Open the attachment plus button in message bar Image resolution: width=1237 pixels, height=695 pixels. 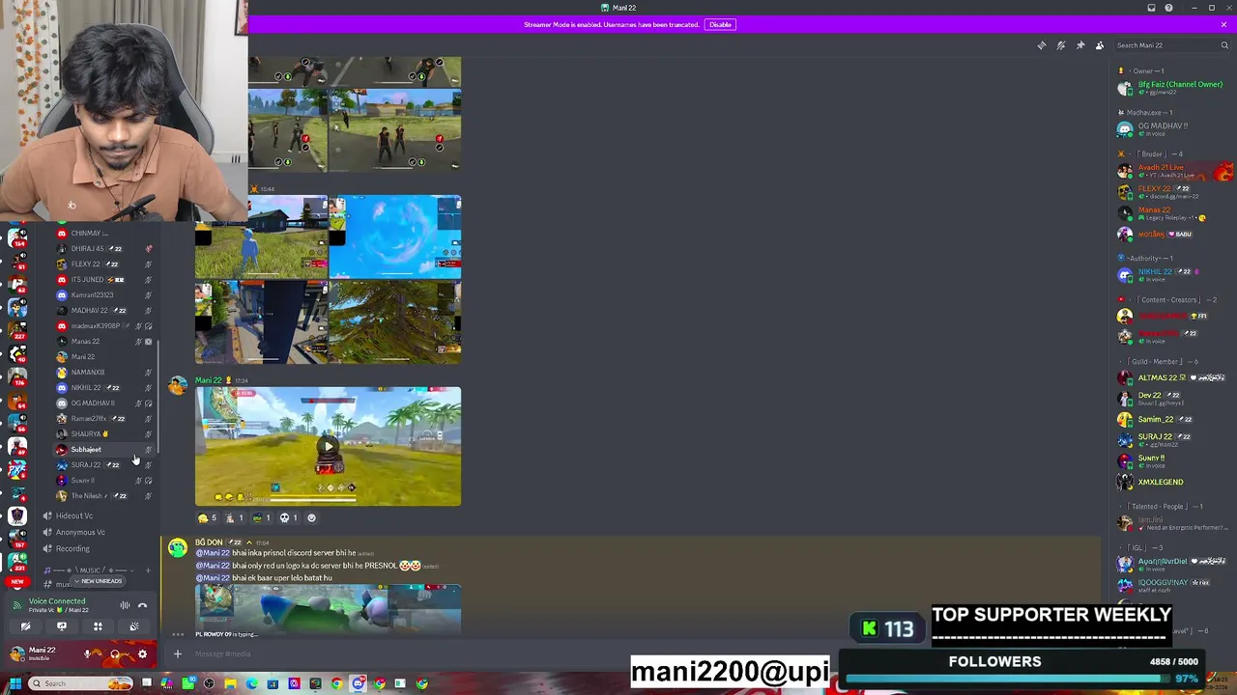177,654
